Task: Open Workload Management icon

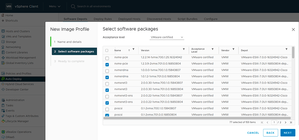Action: click(3, 58)
